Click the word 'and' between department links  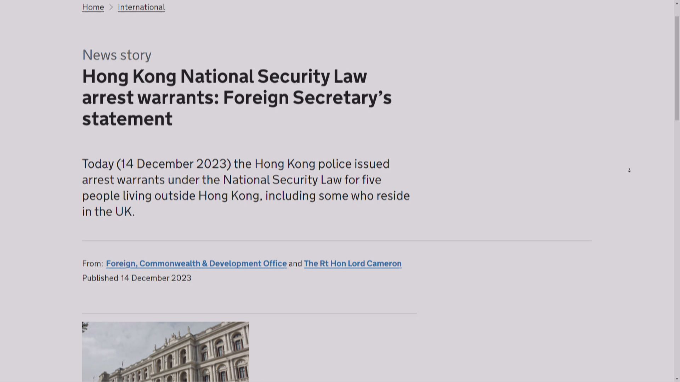295,264
